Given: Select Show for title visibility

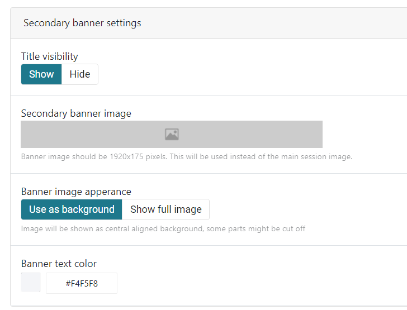Looking at the screenshot, I should tap(41, 74).
